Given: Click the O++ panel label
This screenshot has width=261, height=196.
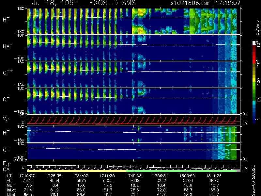Looking at the screenshot, I should tap(8, 72).
